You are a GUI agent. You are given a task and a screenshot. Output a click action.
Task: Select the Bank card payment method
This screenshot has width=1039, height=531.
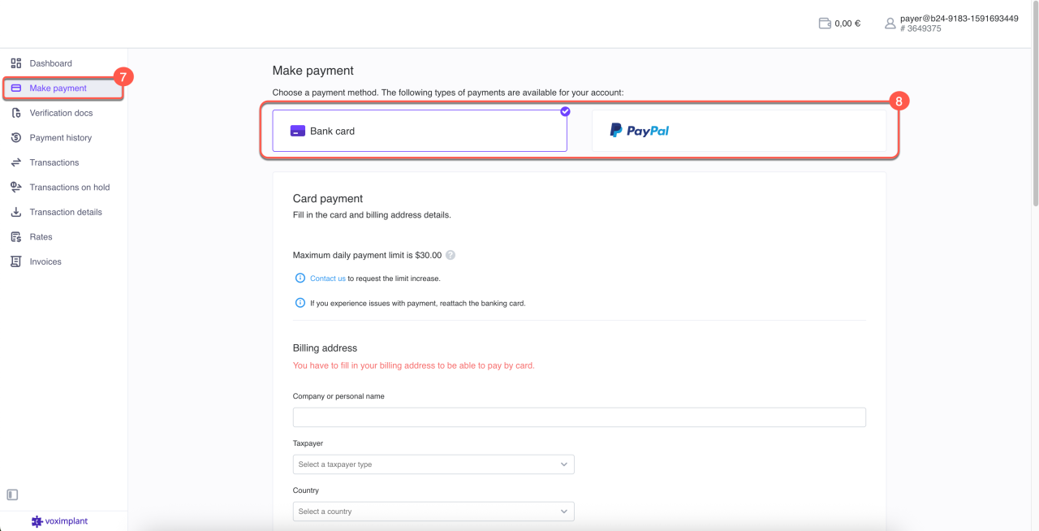click(x=419, y=131)
